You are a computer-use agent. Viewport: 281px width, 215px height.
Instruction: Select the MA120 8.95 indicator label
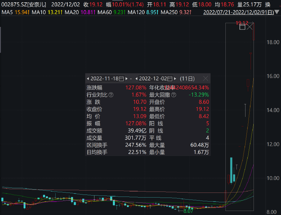[x=143, y=12]
